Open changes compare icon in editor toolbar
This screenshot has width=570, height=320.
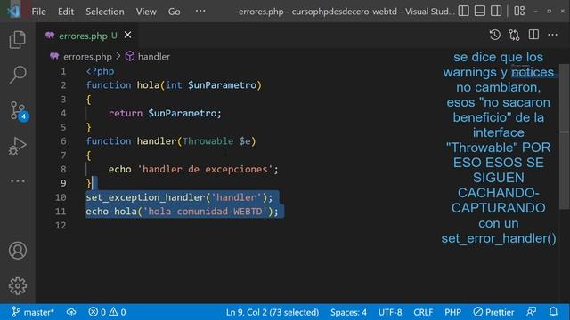[515, 35]
